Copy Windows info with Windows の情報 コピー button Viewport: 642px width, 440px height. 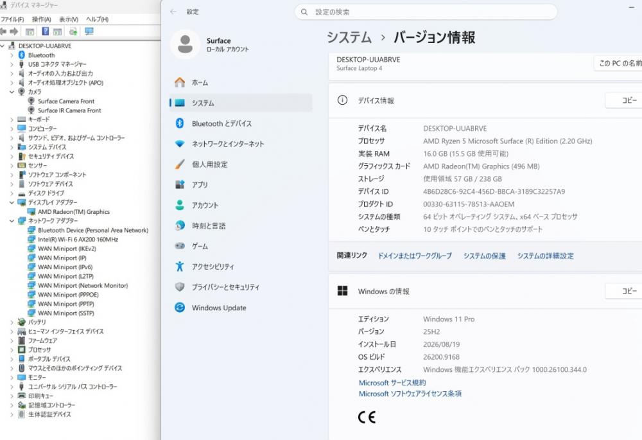[x=623, y=291]
